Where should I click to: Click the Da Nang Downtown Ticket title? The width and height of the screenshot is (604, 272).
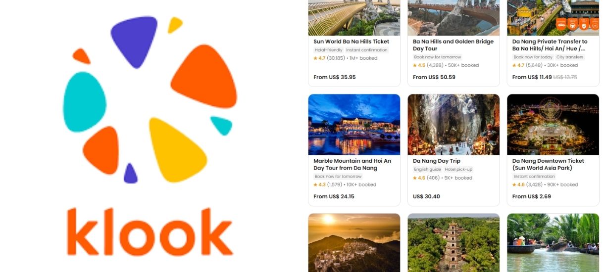coord(548,164)
